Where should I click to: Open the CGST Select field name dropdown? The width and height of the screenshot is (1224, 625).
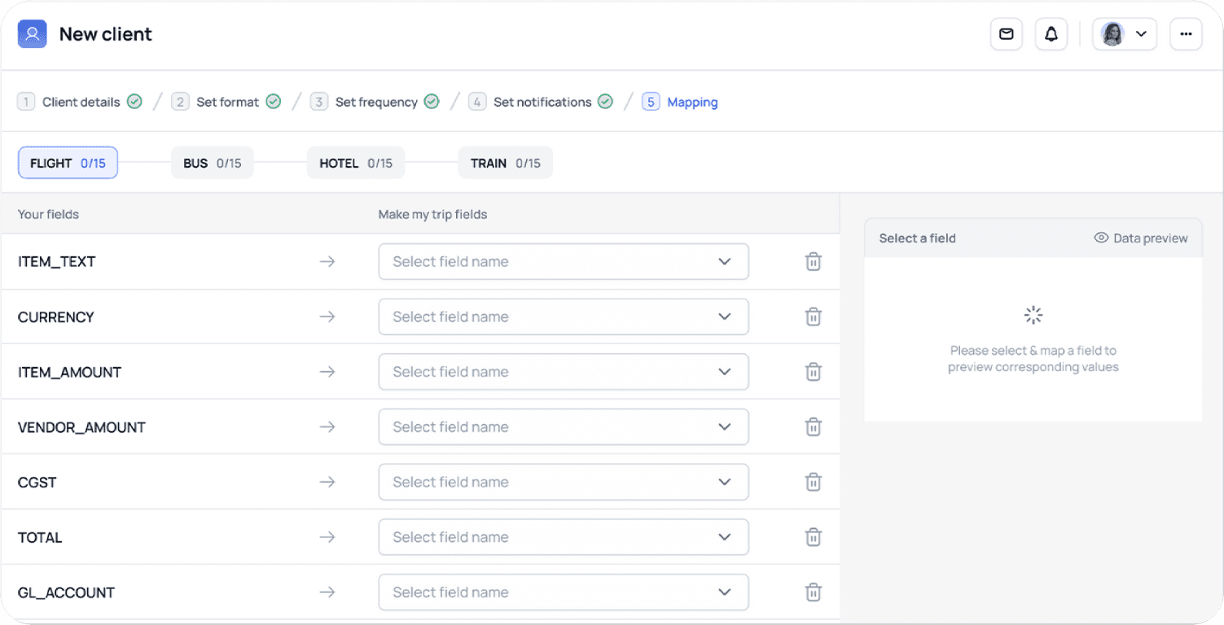563,483
